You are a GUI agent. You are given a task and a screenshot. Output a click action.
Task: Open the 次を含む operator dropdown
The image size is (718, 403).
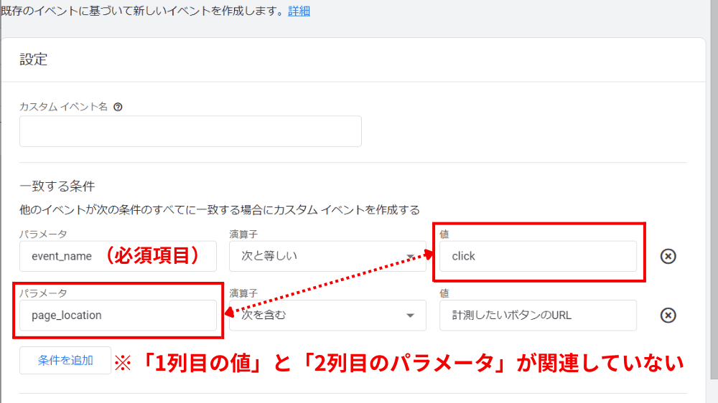point(328,316)
